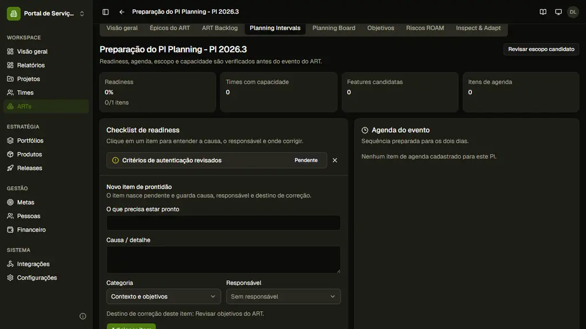
Task: Click the clock icon beside Agenda do evento
Action: coord(365,130)
